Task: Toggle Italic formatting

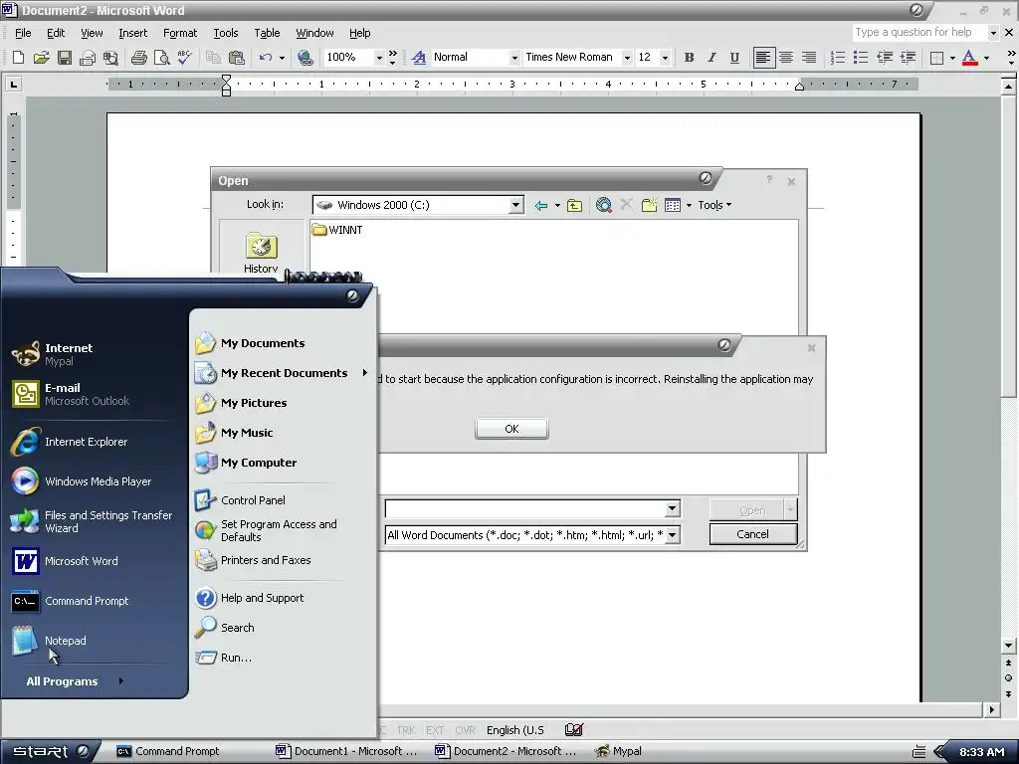Action: [x=712, y=57]
